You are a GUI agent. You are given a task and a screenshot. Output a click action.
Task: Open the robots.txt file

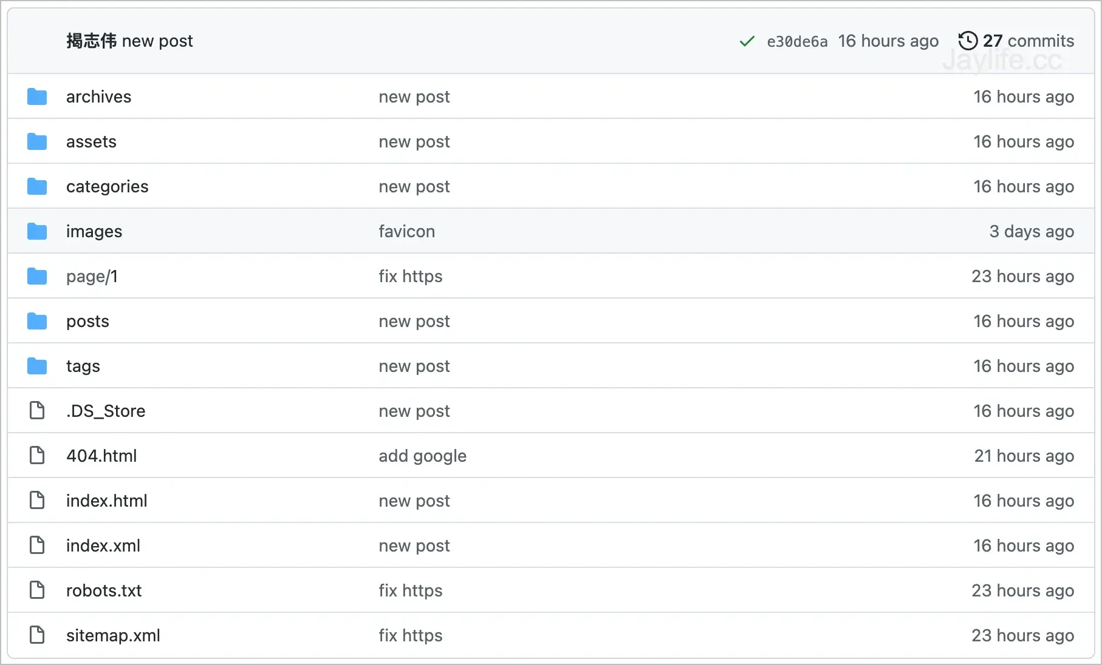(104, 590)
